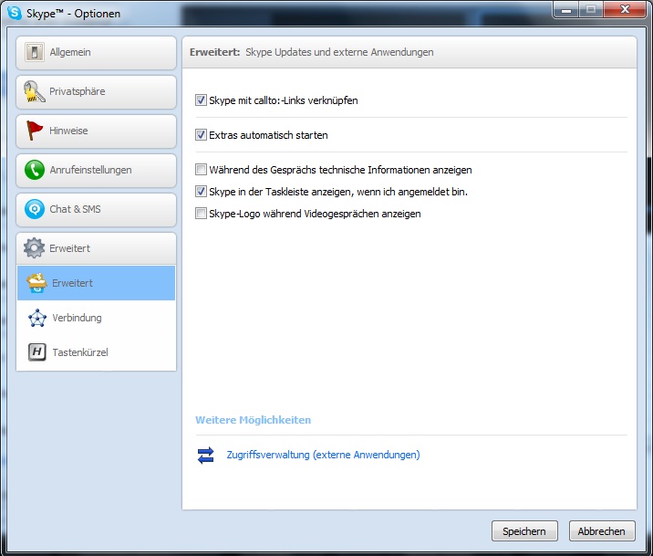Viewport: 653px width, 556px height.
Task: Switch to the Hinweise section
Action: (x=96, y=131)
